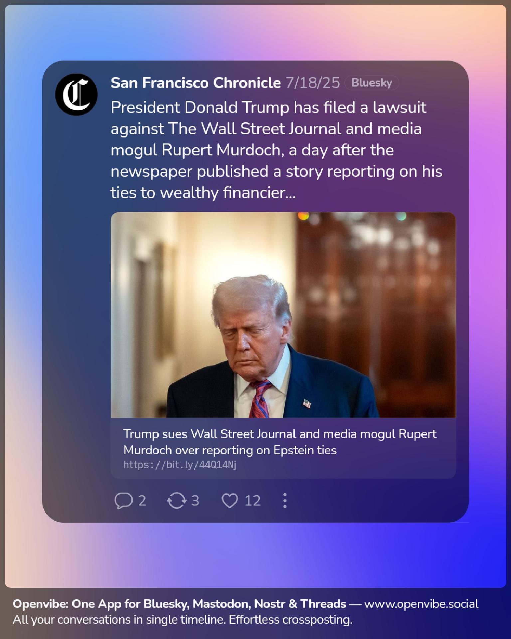Open the three-dot more options menu

click(285, 501)
